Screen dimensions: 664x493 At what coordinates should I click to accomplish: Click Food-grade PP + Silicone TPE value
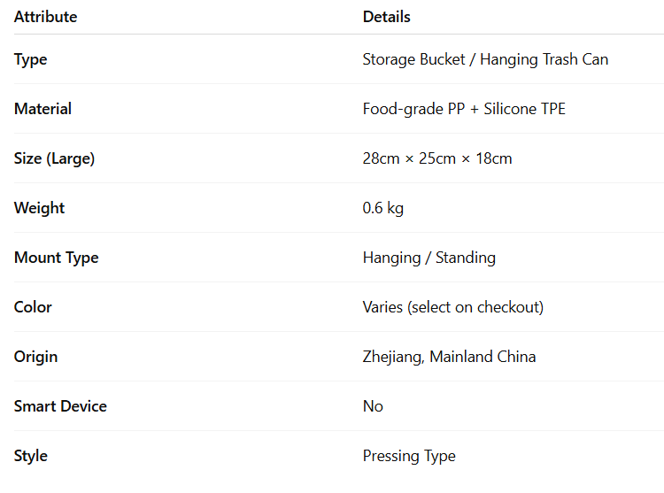coord(464,109)
